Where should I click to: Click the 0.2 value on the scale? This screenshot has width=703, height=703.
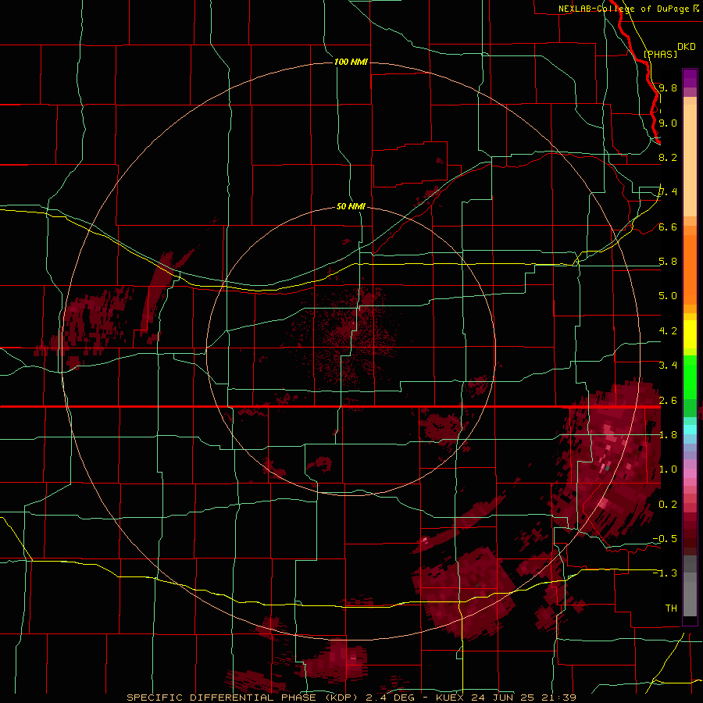point(668,504)
